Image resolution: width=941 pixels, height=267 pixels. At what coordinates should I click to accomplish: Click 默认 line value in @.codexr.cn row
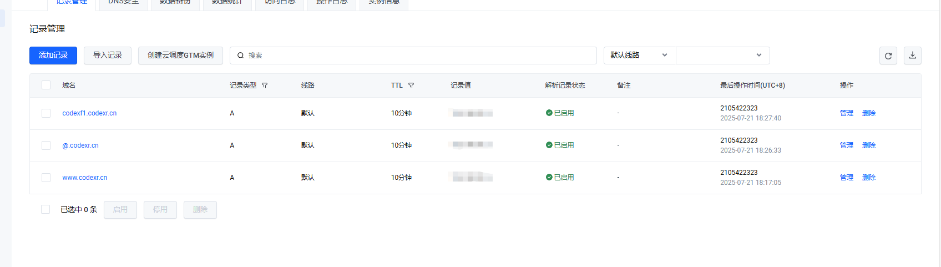(x=308, y=145)
